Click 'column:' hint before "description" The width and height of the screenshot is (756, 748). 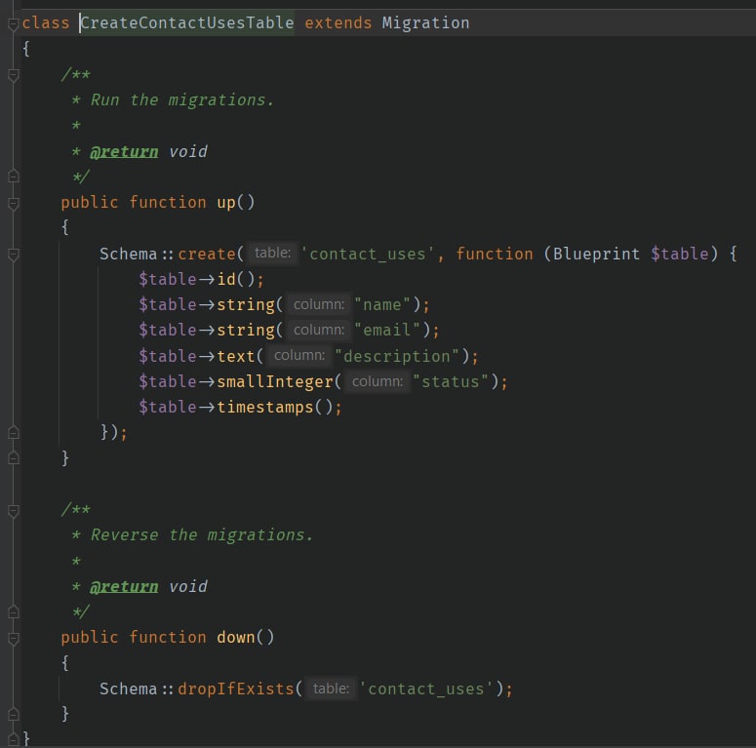(299, 356)
